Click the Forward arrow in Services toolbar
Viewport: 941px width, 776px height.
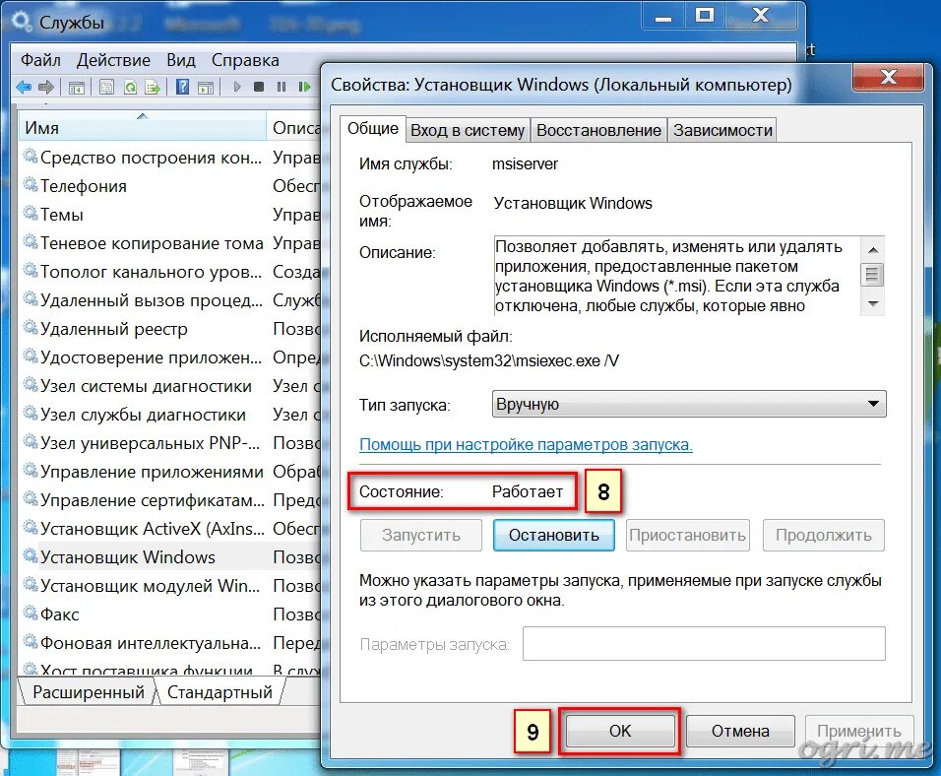click(x=46, y=87)
